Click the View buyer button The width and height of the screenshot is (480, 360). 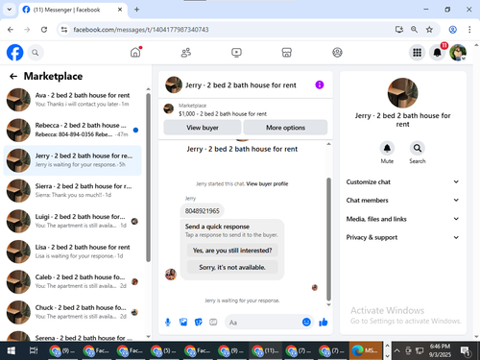point(203,128)
